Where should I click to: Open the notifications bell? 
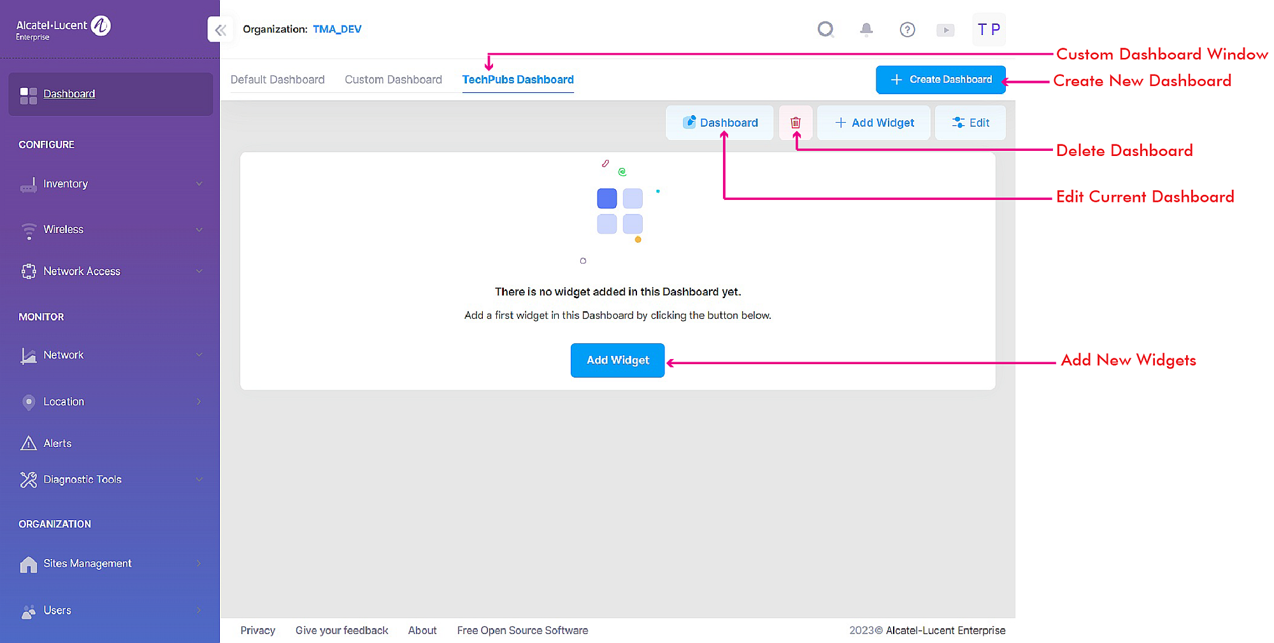[866, 29]
